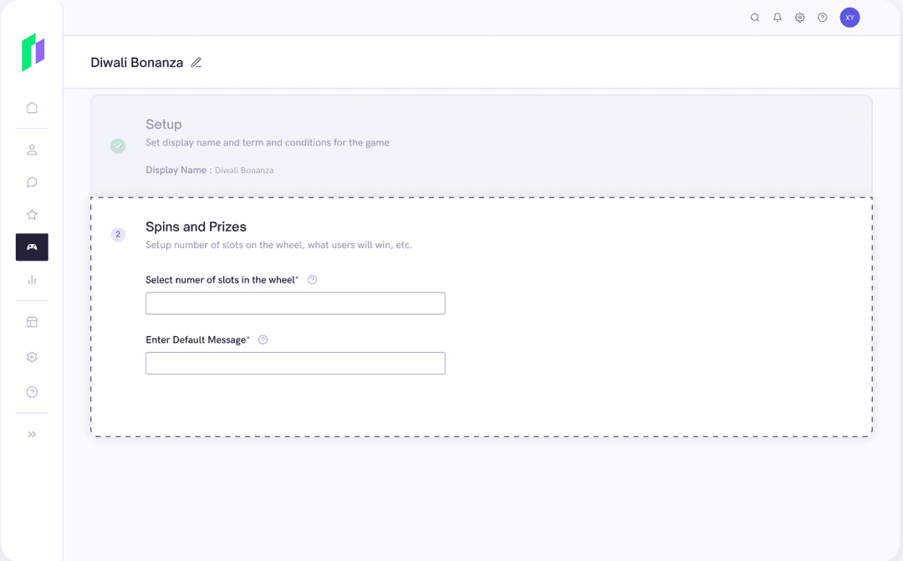Screen dimensions: 903x561
Task: Show help for number of slots field
Action: [x=313, y=280]
